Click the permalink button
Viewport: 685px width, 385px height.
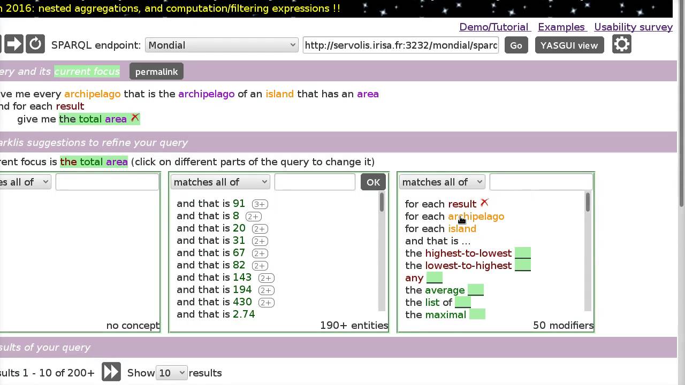click(156, 71)
